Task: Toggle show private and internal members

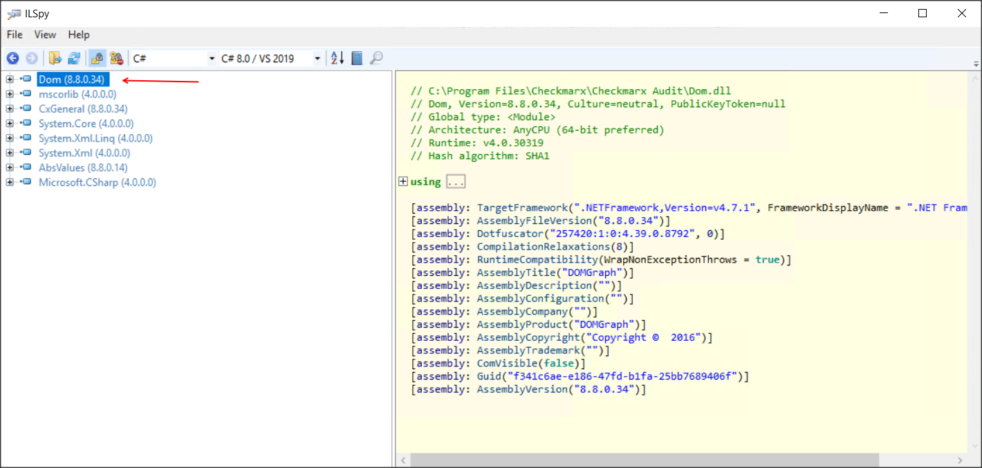Action: point(97,59)
